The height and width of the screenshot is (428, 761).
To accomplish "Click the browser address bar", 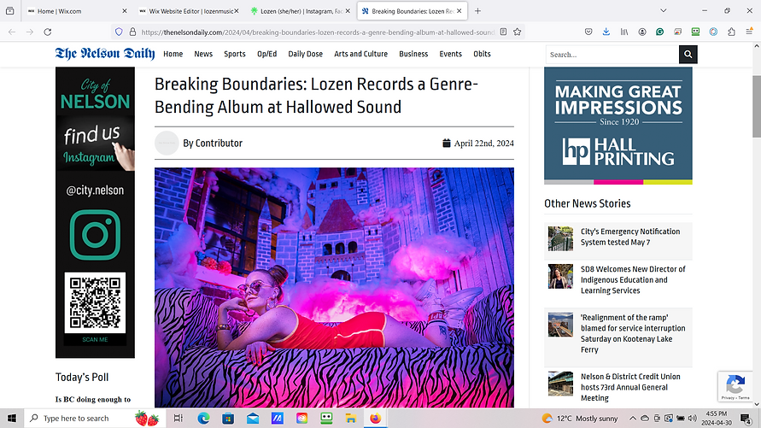I will 318,32.
